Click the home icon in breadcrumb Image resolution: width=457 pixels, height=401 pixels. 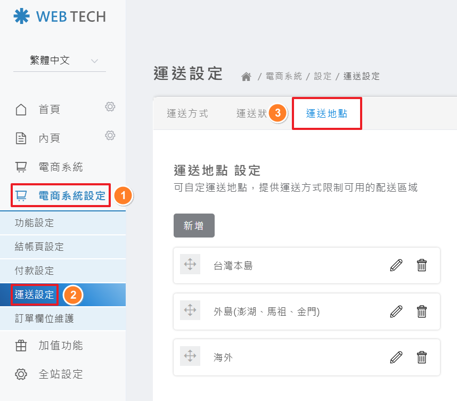246,77
